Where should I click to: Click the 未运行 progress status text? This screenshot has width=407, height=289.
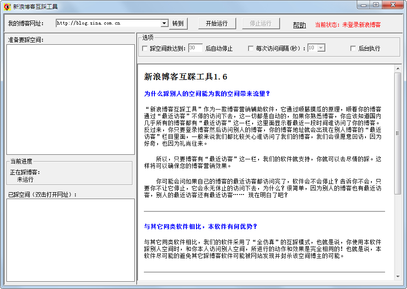pos(25,179)
